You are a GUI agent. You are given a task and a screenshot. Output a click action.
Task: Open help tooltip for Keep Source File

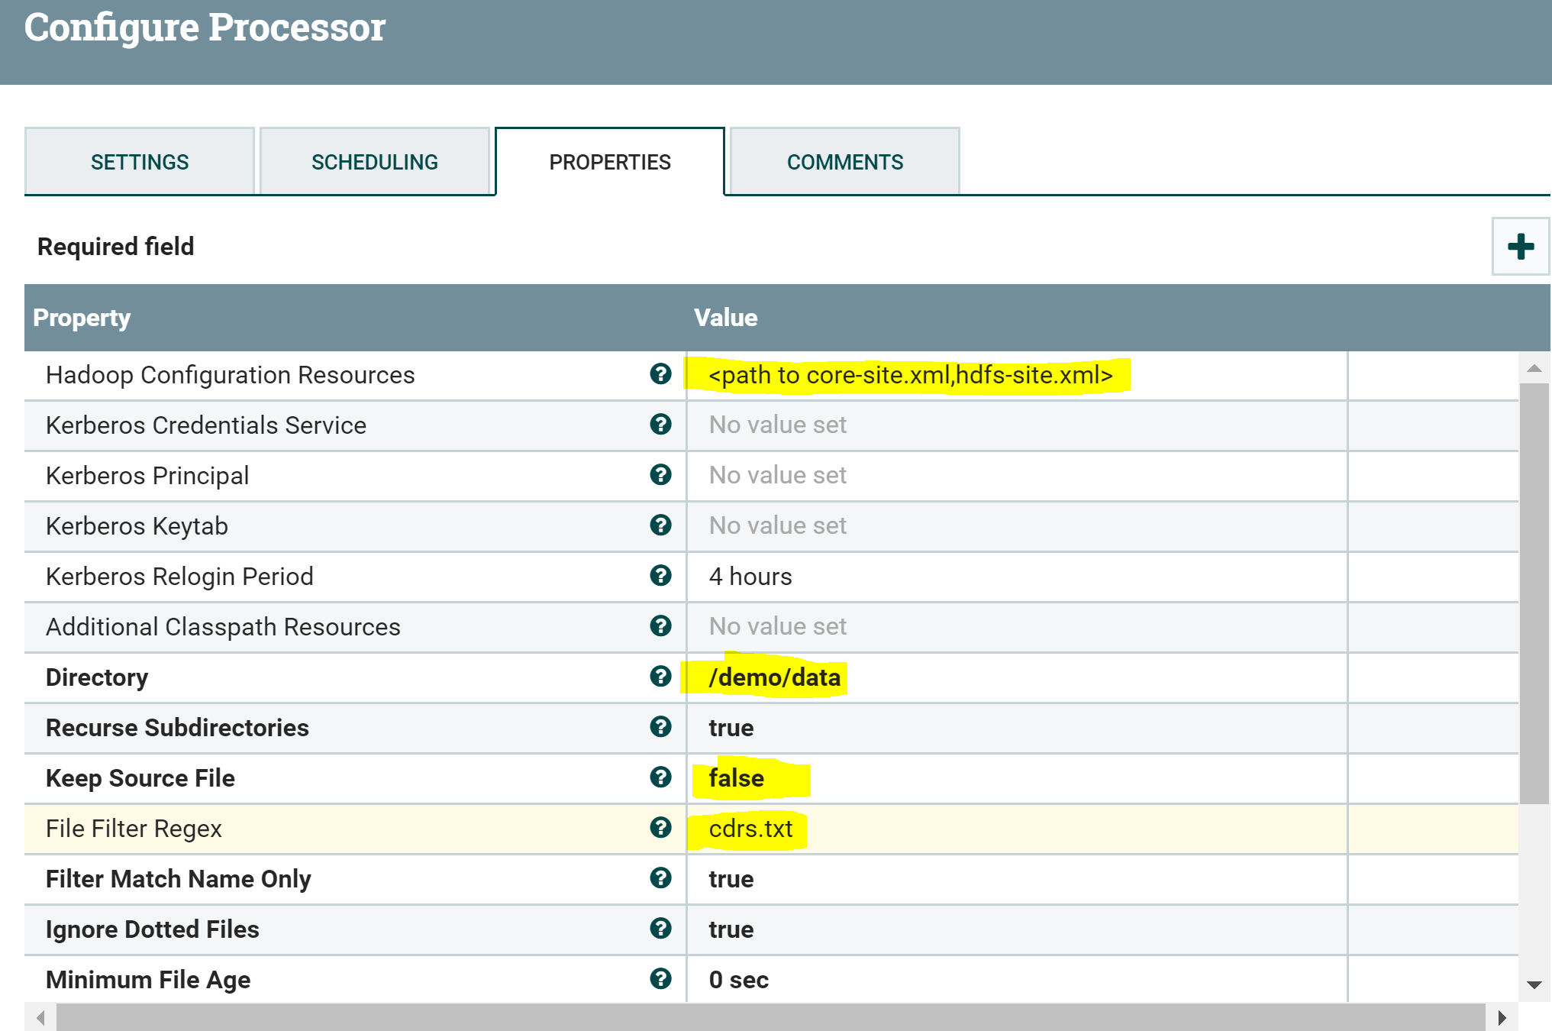point(660,777)
